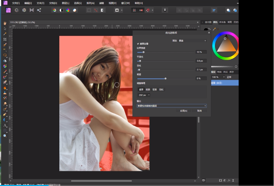Open the 文件[F] menu
This screenshot has height=186, width=274.
pyautogui.click(x=16, y=3)
